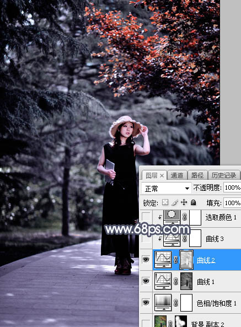Click the 不透明度 opacity value field

(x=232, y=187)
